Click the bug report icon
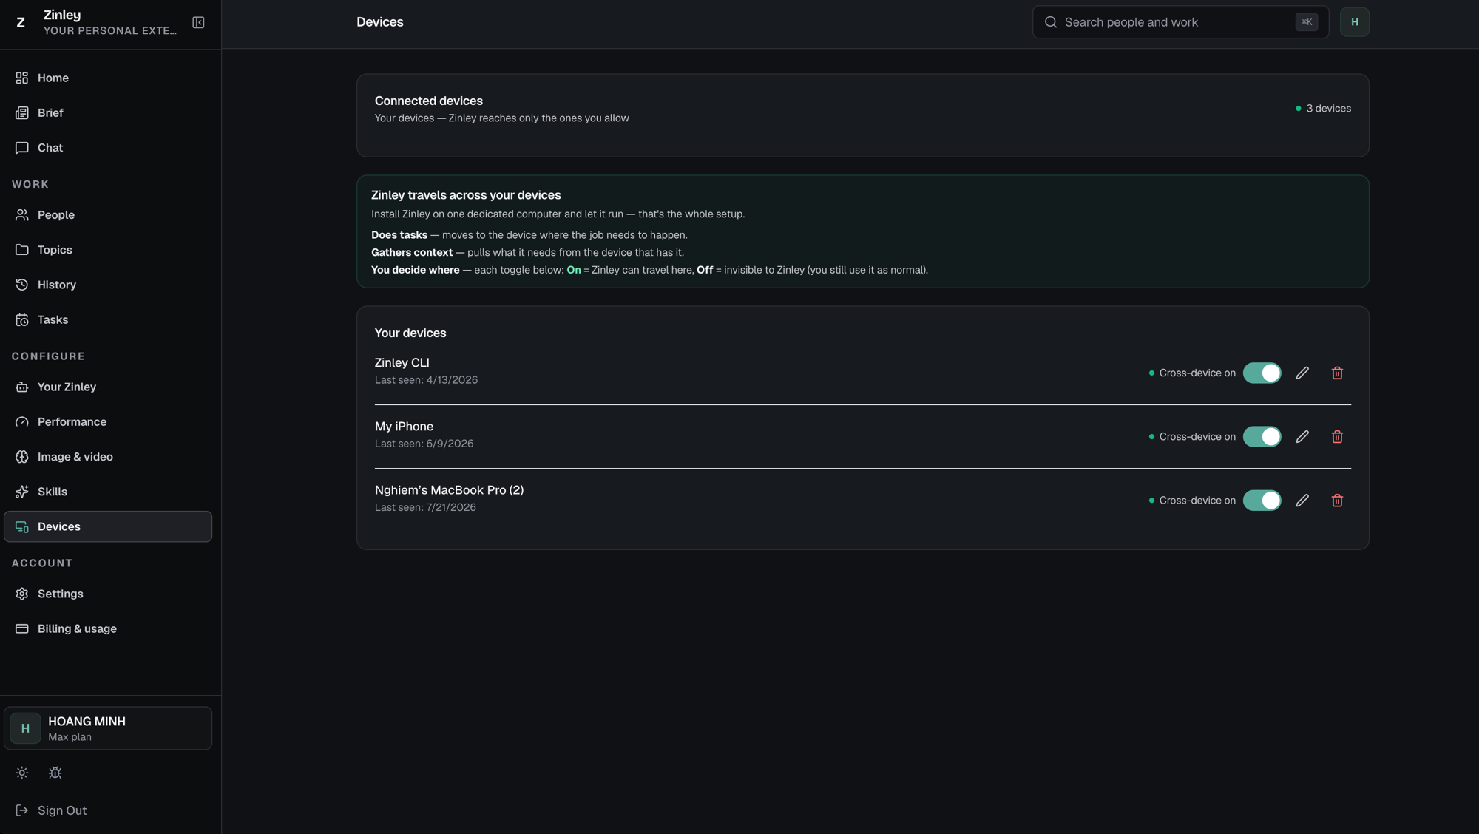This screenshot has height=834, width=1479. [55, 773]
